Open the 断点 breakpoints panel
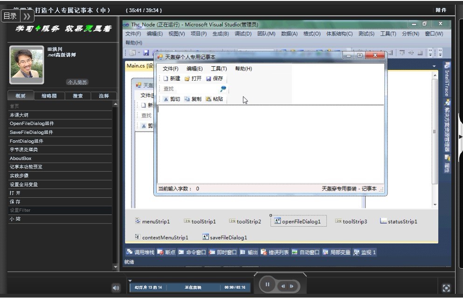The height and width of the screenshot is (298, 463). [166, 252]
